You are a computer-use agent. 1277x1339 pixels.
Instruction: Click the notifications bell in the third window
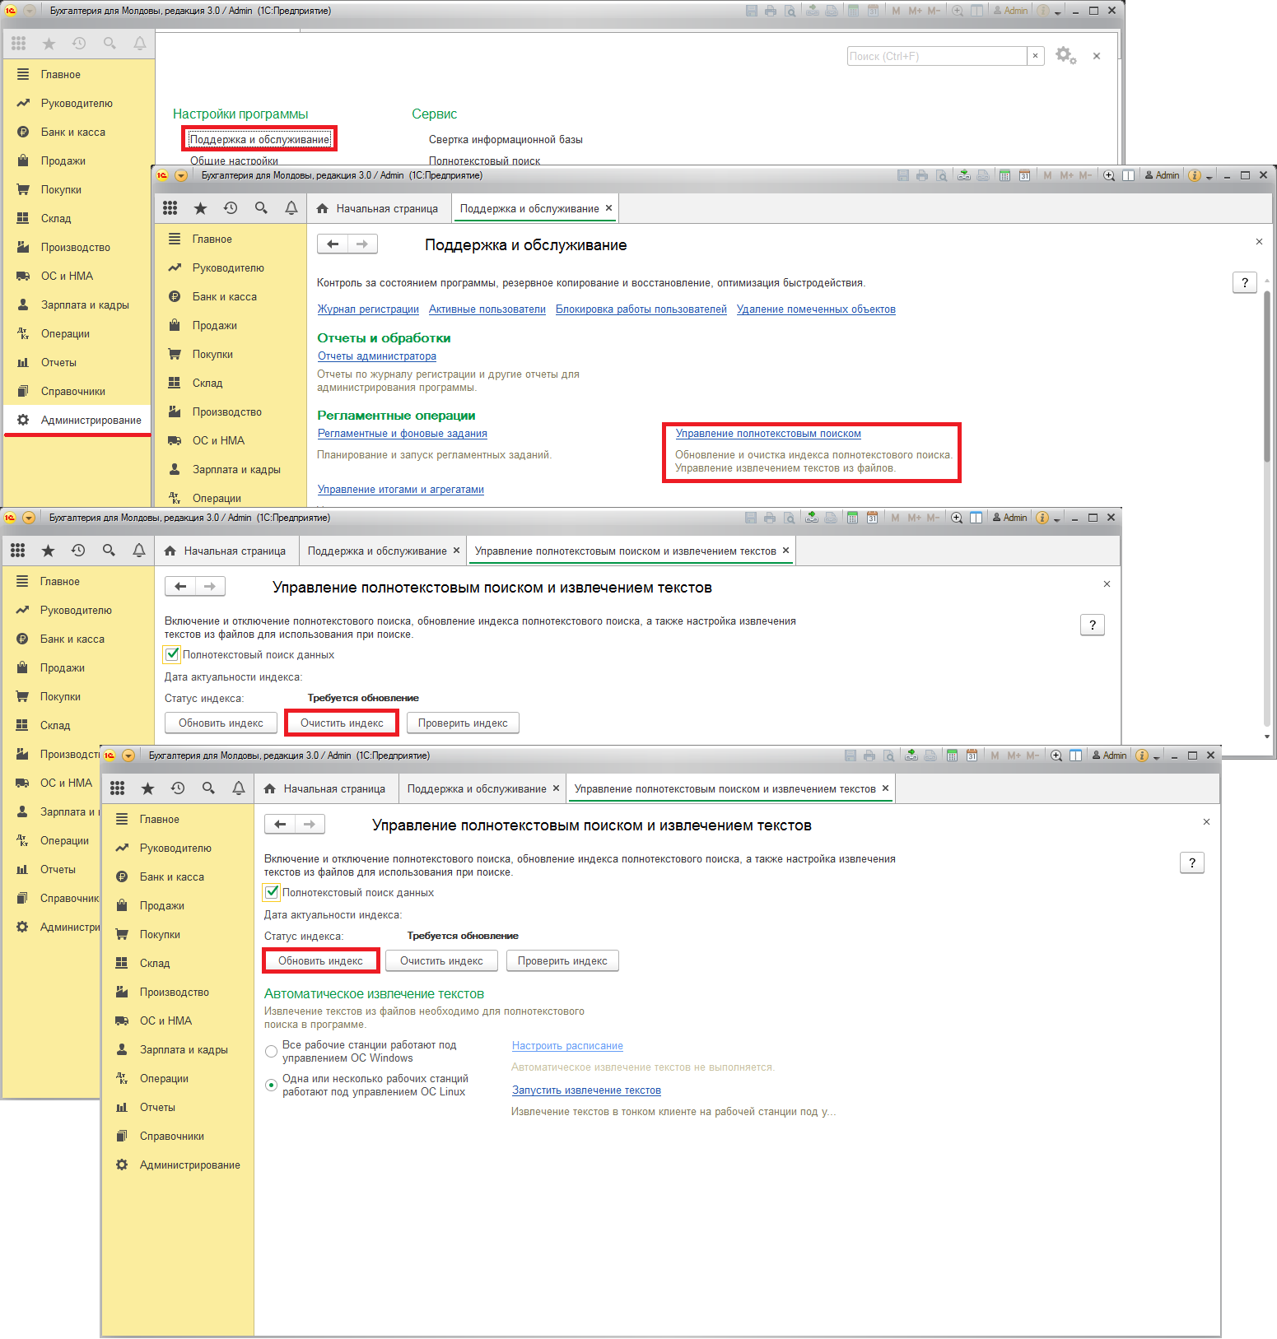click(139, 551)
